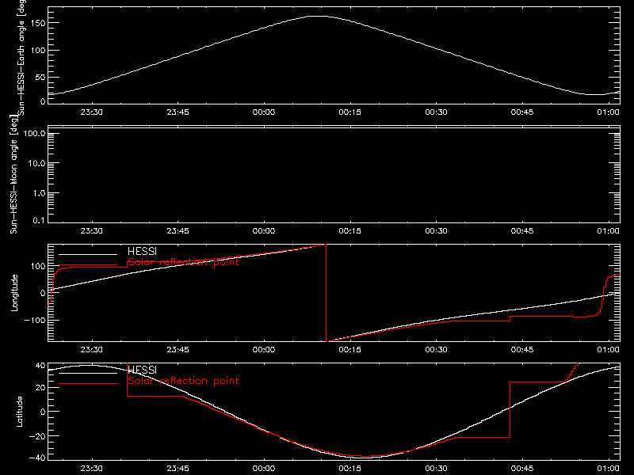Click the -100 tick on Longitude axis
634x475 pixels.
(35, 320)
